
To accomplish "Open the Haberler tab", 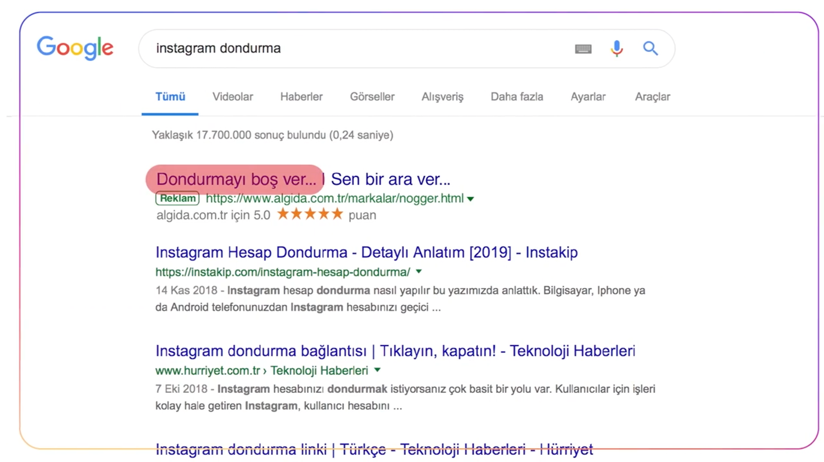I will click(x=301, y=97).
